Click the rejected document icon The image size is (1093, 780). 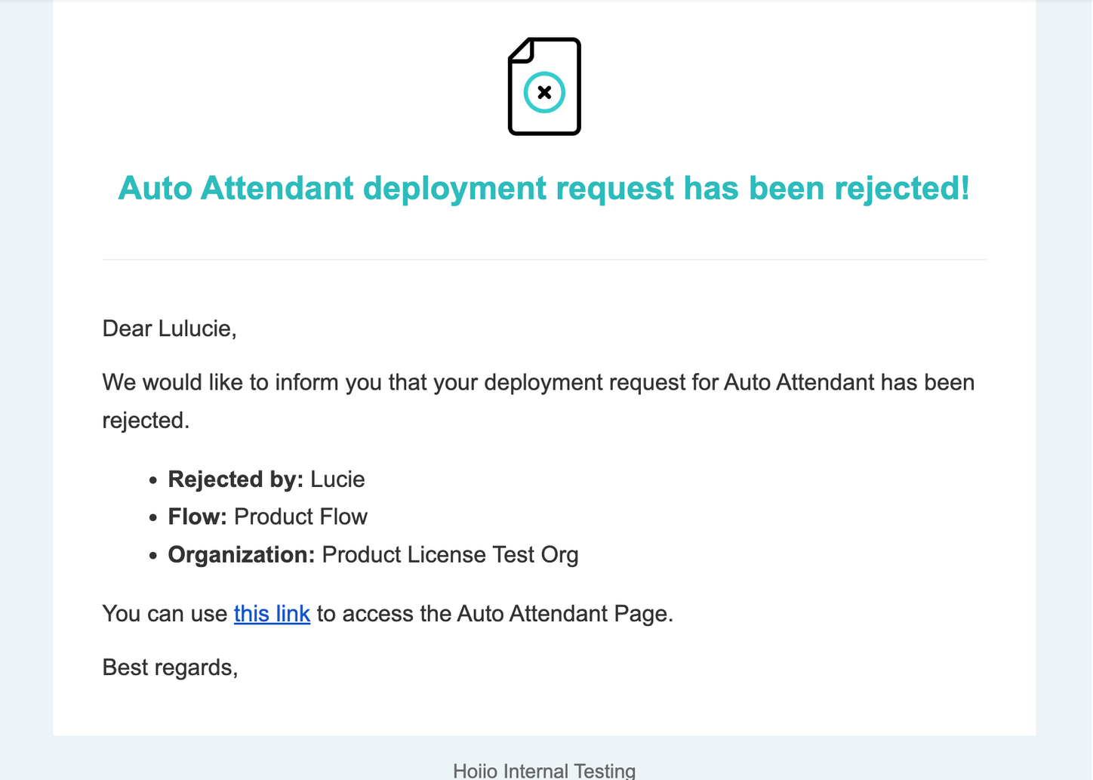(544, 86)
